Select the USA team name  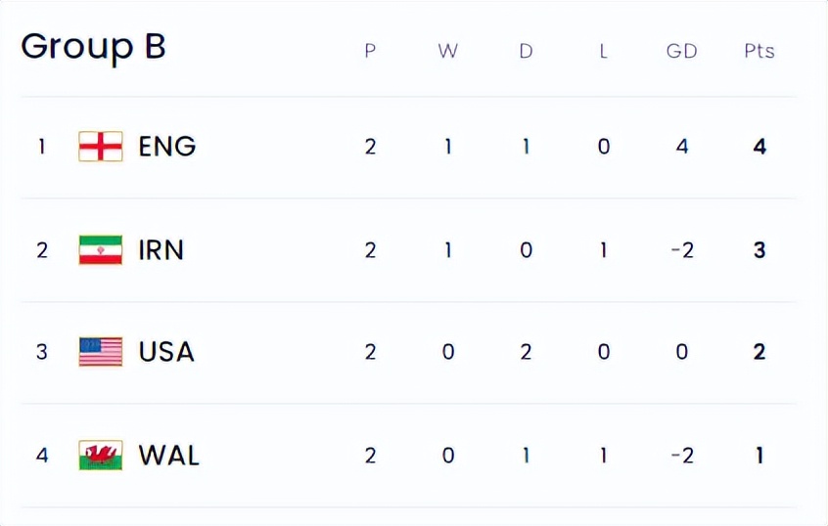pyautogui.click(x=166, y=352)
